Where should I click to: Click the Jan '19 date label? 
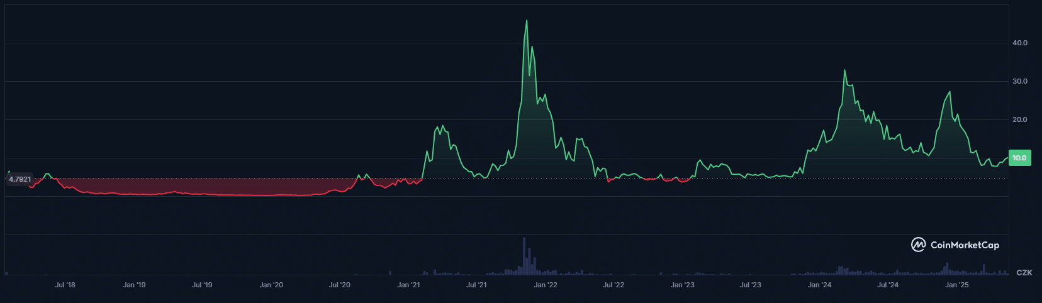(134, 285)
